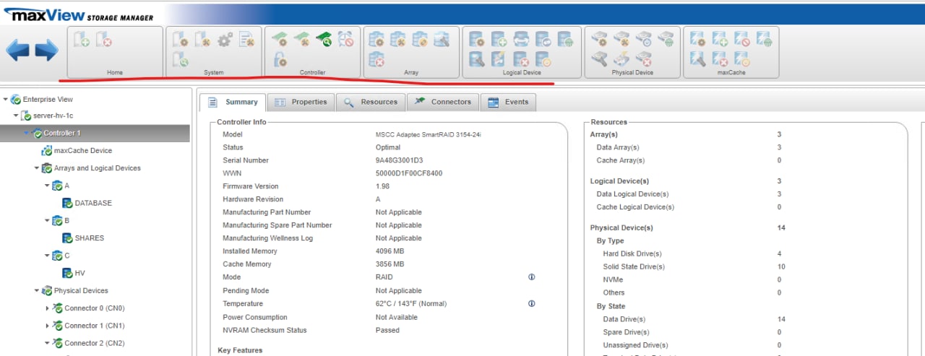Collapse the Controller 1 tree node
The height and width of the screenshot is (356, 925).
point(27,133)
